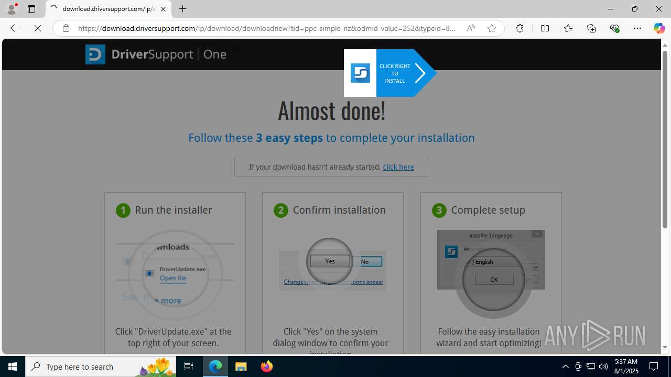Launch Firefox from taskbar

pos(266,367)
